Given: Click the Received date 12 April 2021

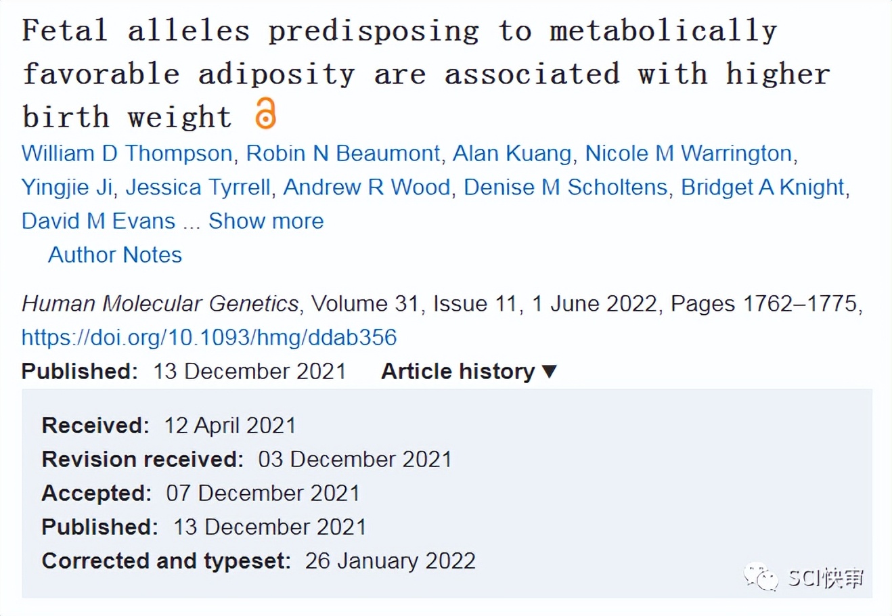Looking at the screenshot, I should (229, 425).
